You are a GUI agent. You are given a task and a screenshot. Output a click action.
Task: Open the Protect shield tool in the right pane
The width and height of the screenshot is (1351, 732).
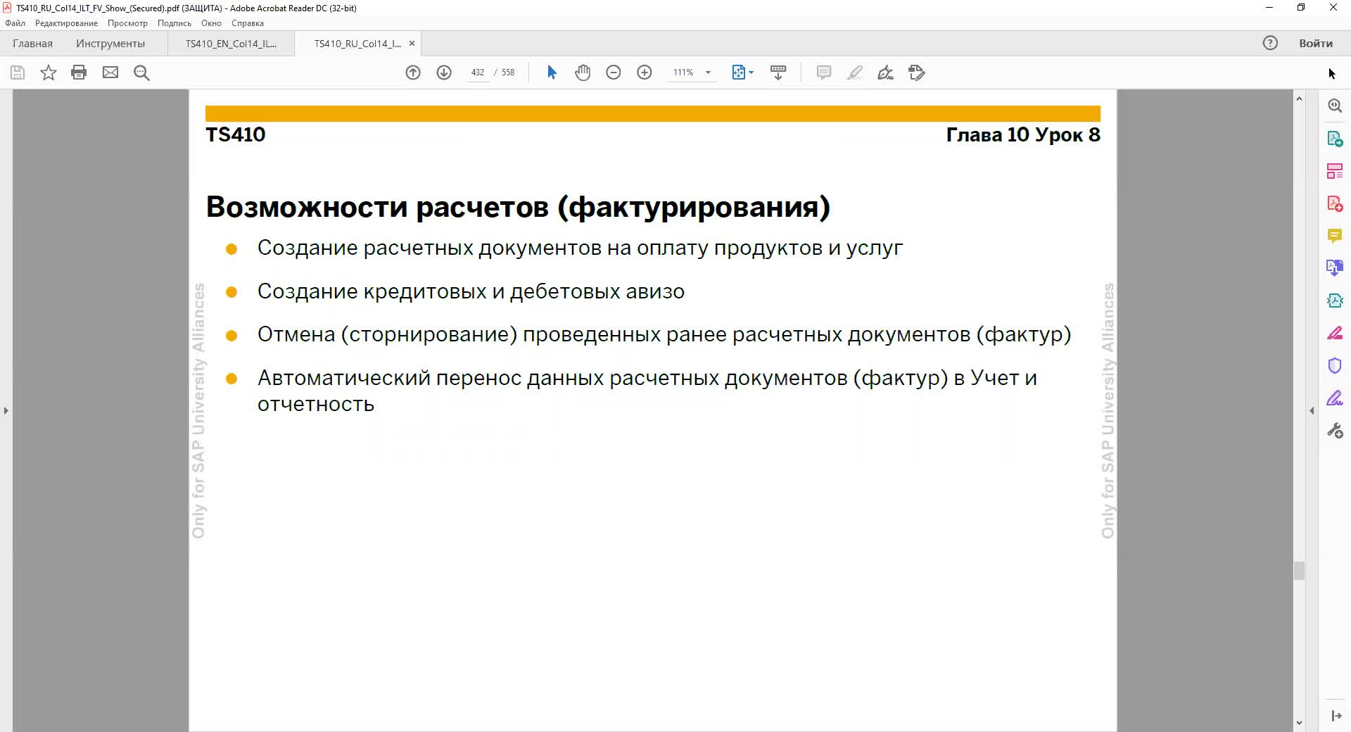1335,365
